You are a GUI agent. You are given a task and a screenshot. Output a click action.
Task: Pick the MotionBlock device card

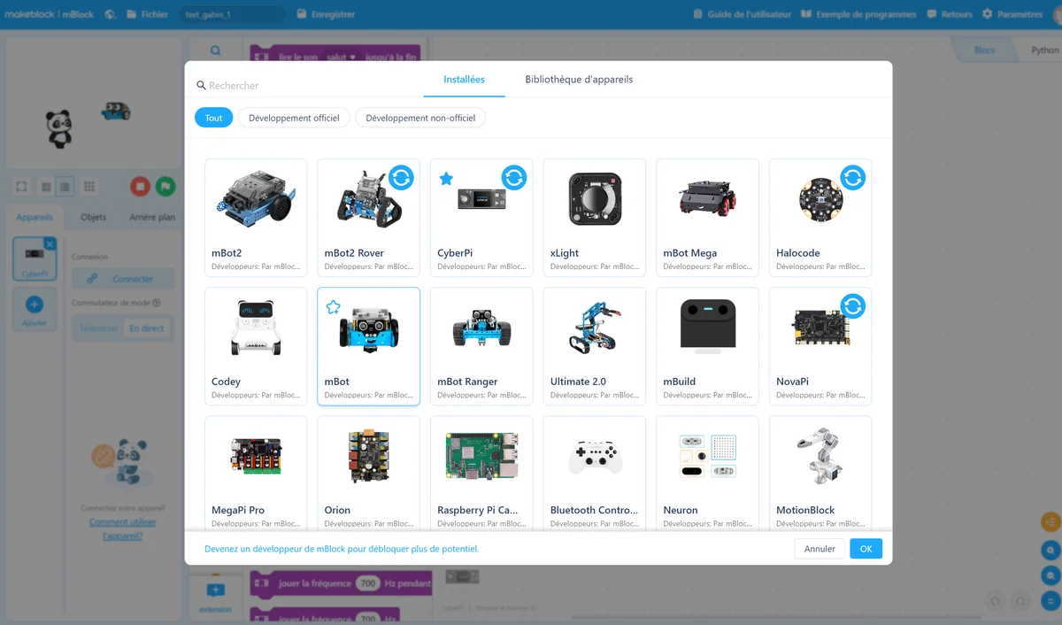820,473
